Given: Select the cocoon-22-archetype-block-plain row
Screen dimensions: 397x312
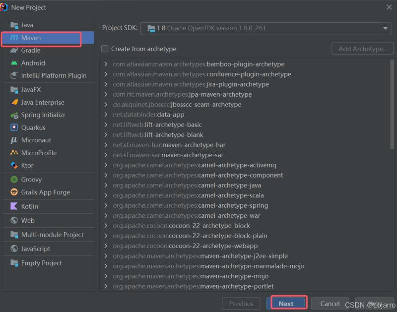Looking at the screenshot, I should coord(245,236).
